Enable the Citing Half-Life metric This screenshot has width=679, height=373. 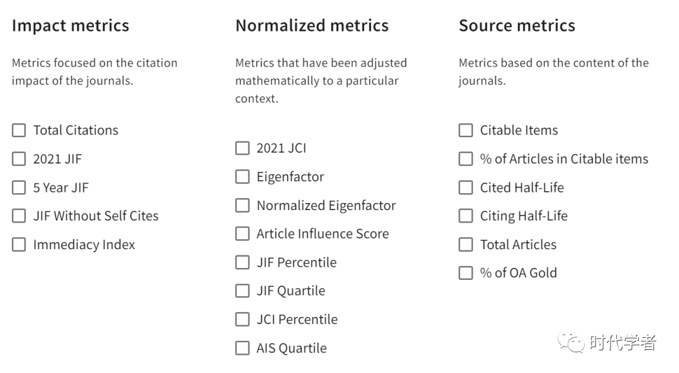pos(466,216)
